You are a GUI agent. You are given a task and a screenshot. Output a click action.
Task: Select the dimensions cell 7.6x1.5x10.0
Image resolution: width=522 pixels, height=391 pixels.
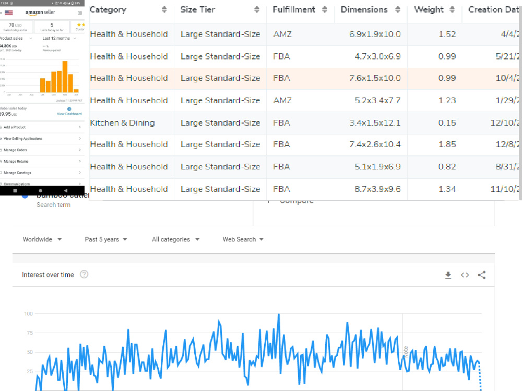pyautogui.click(x=375, y=78)
